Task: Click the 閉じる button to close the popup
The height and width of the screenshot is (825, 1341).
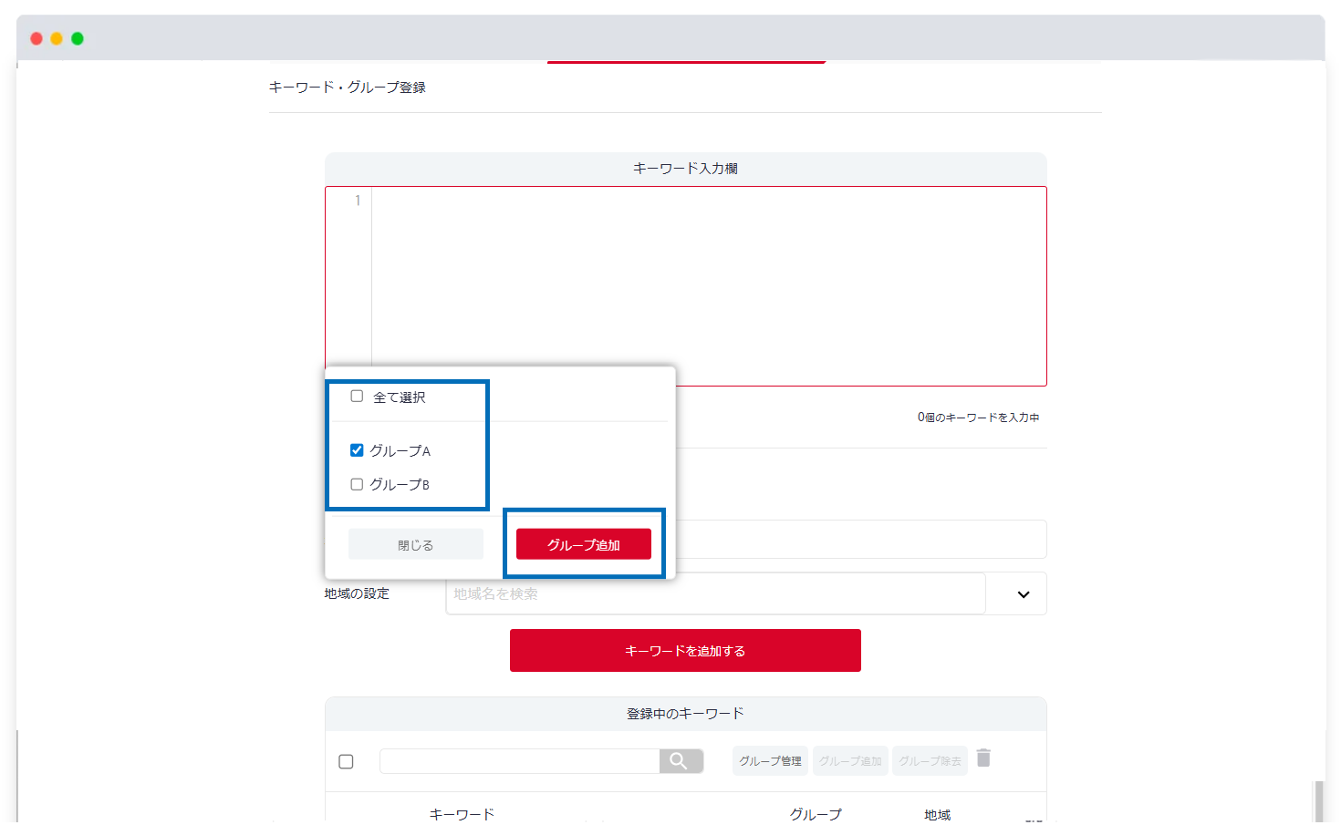Action: (x=415, y=543)
